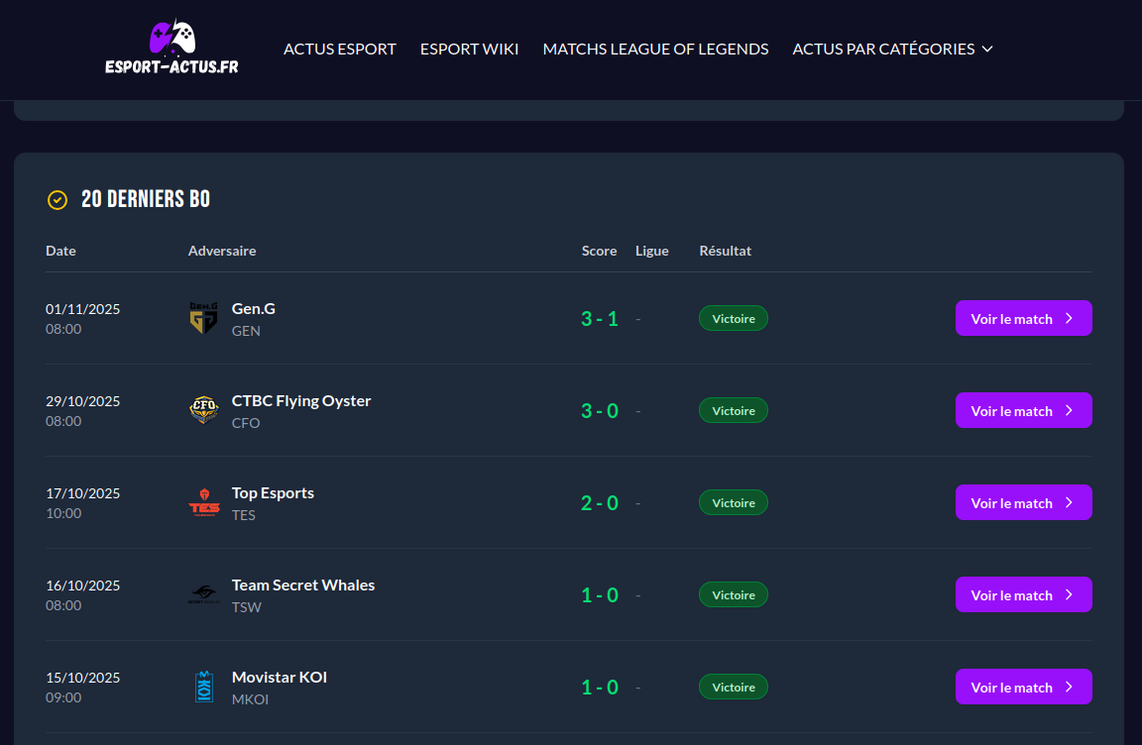Click the Victoire badge for Team Secret Whales
This screenshot has height=745, width=1142.
pyautogui.click(x=734, y=594)
